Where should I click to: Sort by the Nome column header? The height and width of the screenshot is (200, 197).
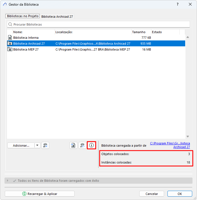(x=34, y=32)
